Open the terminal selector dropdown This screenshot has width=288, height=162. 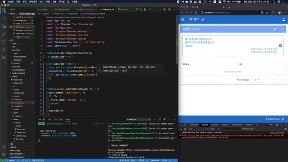point(138,120)
